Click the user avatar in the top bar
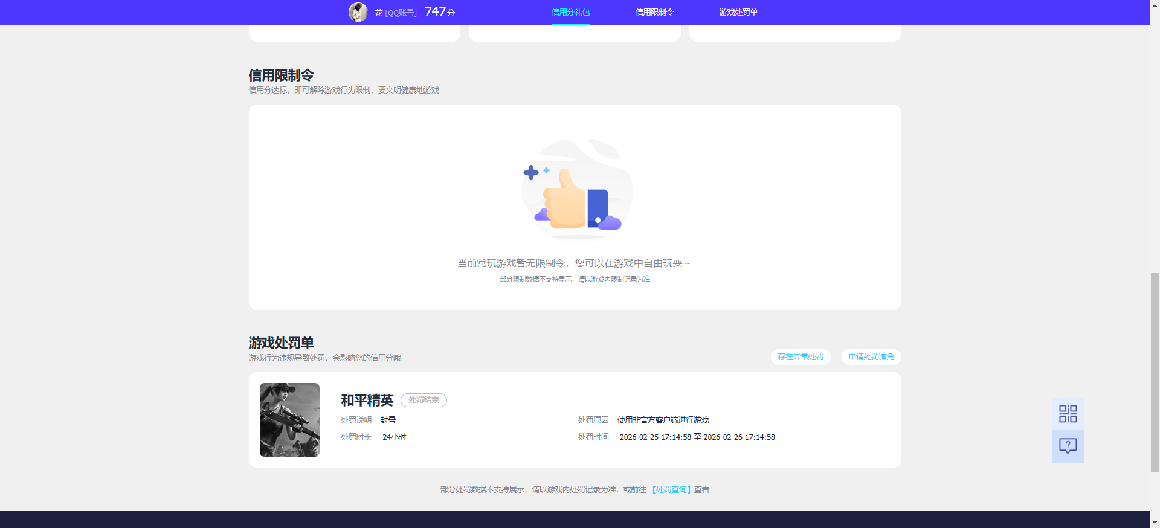 (x=358, y=12)
